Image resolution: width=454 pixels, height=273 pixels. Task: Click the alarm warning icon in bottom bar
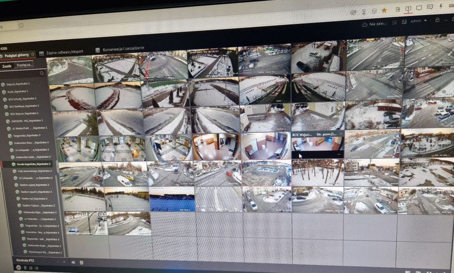pyautogui.click(x=18, y=268)
